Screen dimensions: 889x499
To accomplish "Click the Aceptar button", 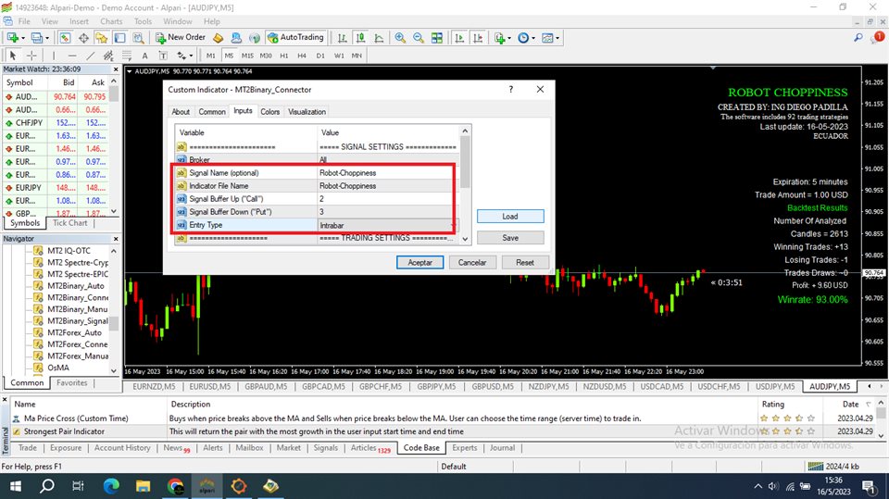I will (x=420, y=263).
